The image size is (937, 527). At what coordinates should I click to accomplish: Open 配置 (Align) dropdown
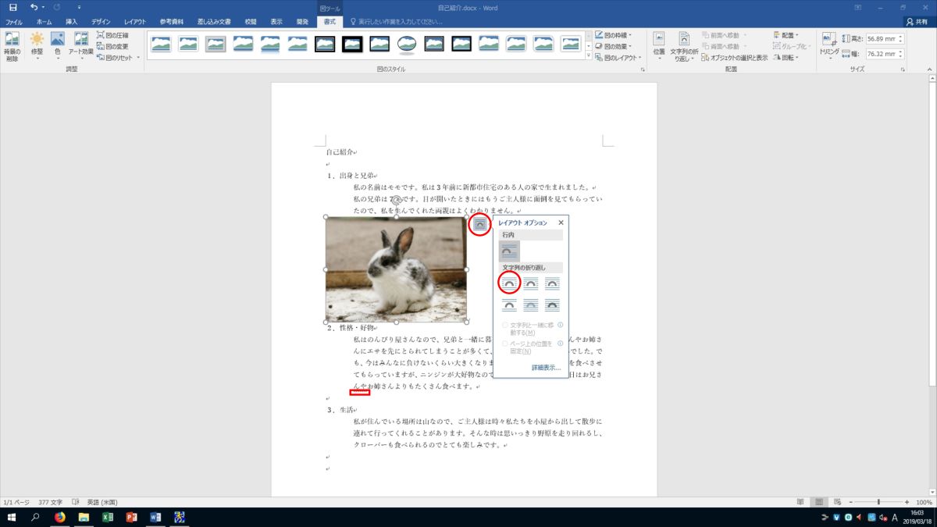tap(786, 35)
